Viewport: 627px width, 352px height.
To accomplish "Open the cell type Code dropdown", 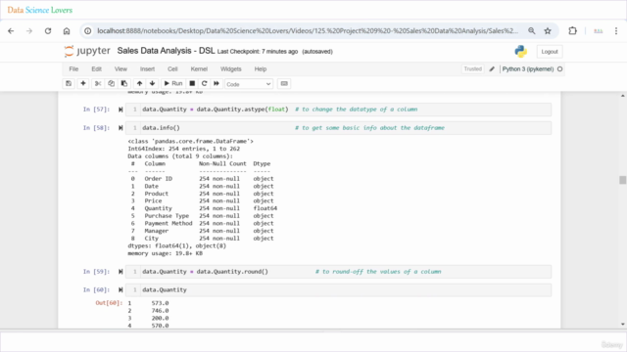I will 248,84.
